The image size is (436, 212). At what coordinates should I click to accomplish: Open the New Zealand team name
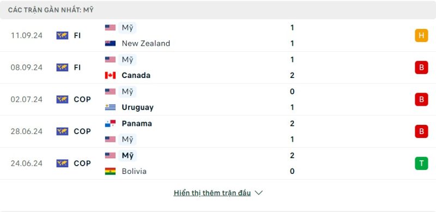[x=146, y=44]
